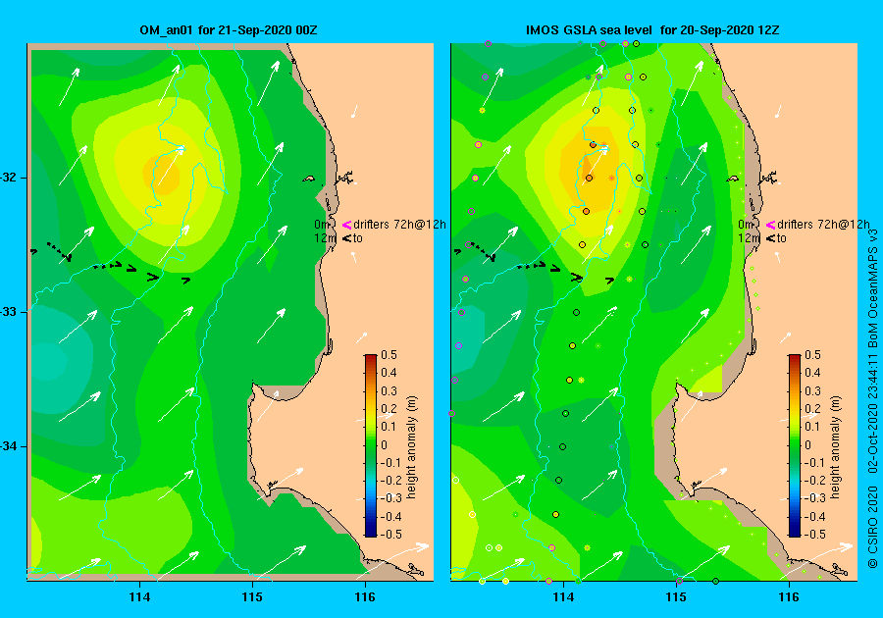Click the '-34' latitude axis label
Viewport: 883px width, 618px height.
click(9, 446)
